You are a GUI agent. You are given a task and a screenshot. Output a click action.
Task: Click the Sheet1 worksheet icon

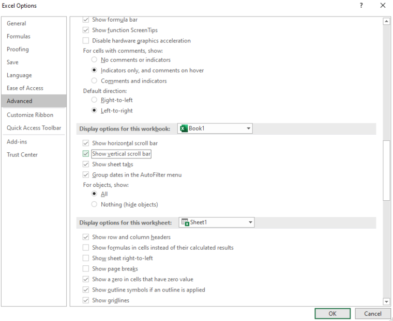tap(185, 222)
